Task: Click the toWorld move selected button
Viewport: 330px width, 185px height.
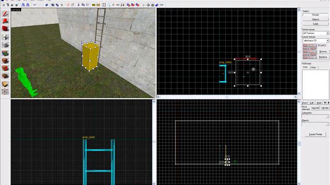Action: pos(315,108)
